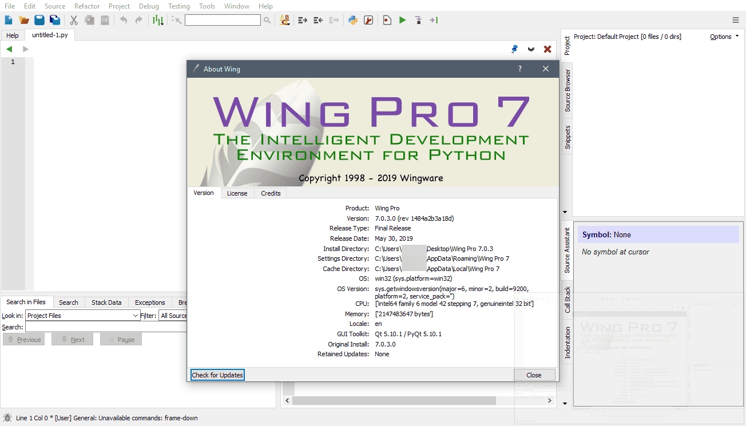The height and width of the screenshot is (426, 746).
Task: Undo last edit arrow icon
Action: click(124, 20)
